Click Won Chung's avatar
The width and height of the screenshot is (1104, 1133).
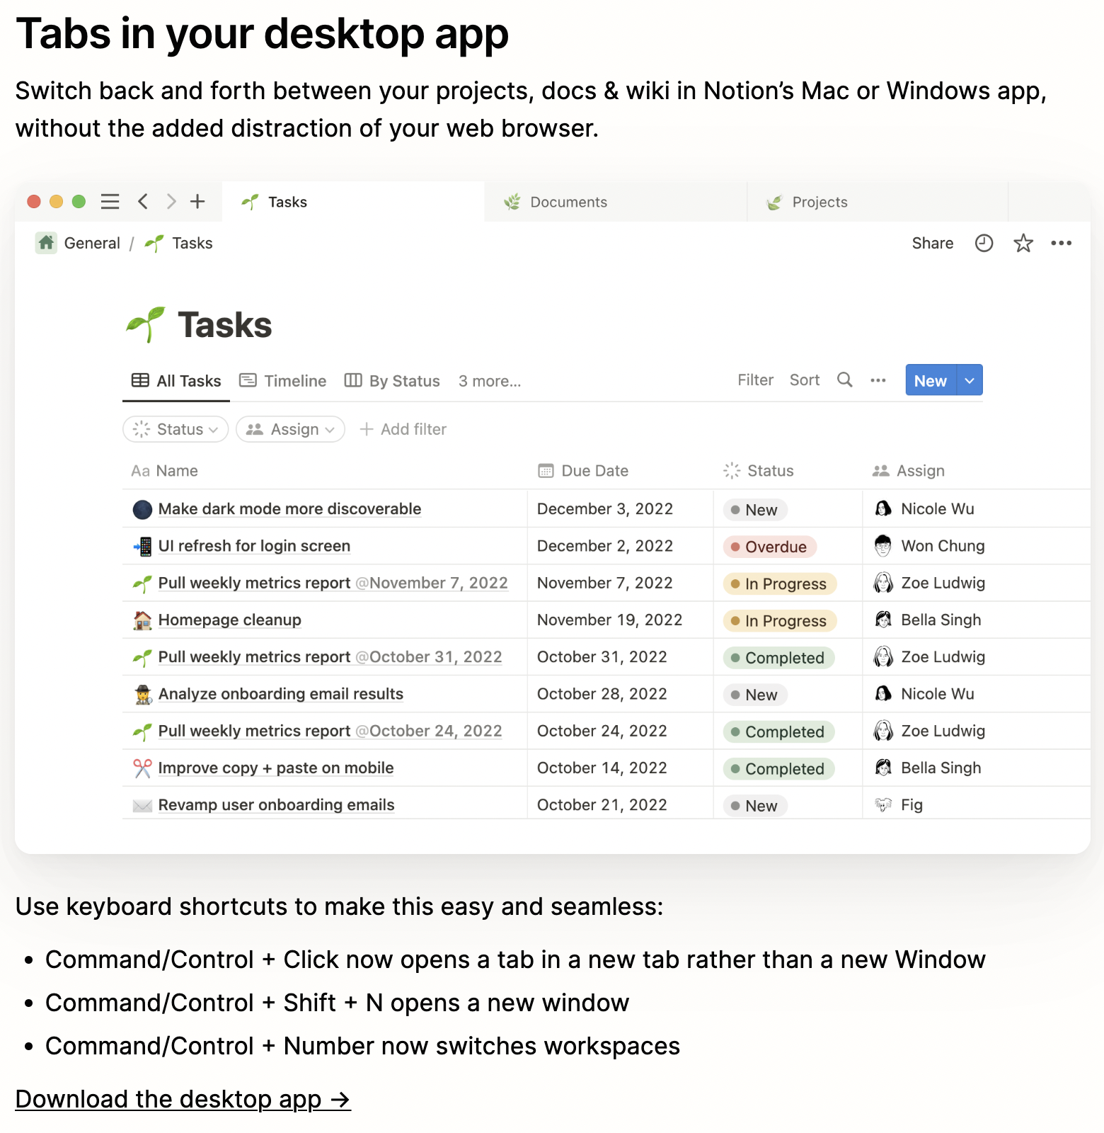pyautogui.click(x=883, y=546)
